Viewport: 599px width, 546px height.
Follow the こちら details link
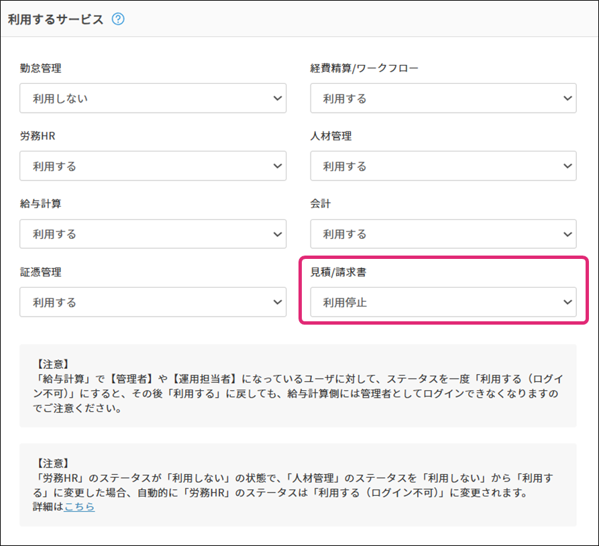79,506
